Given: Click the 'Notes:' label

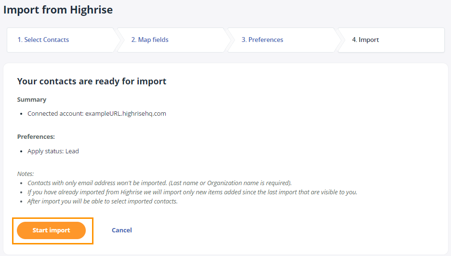Looking at the screenshot, I should (26, 174).
